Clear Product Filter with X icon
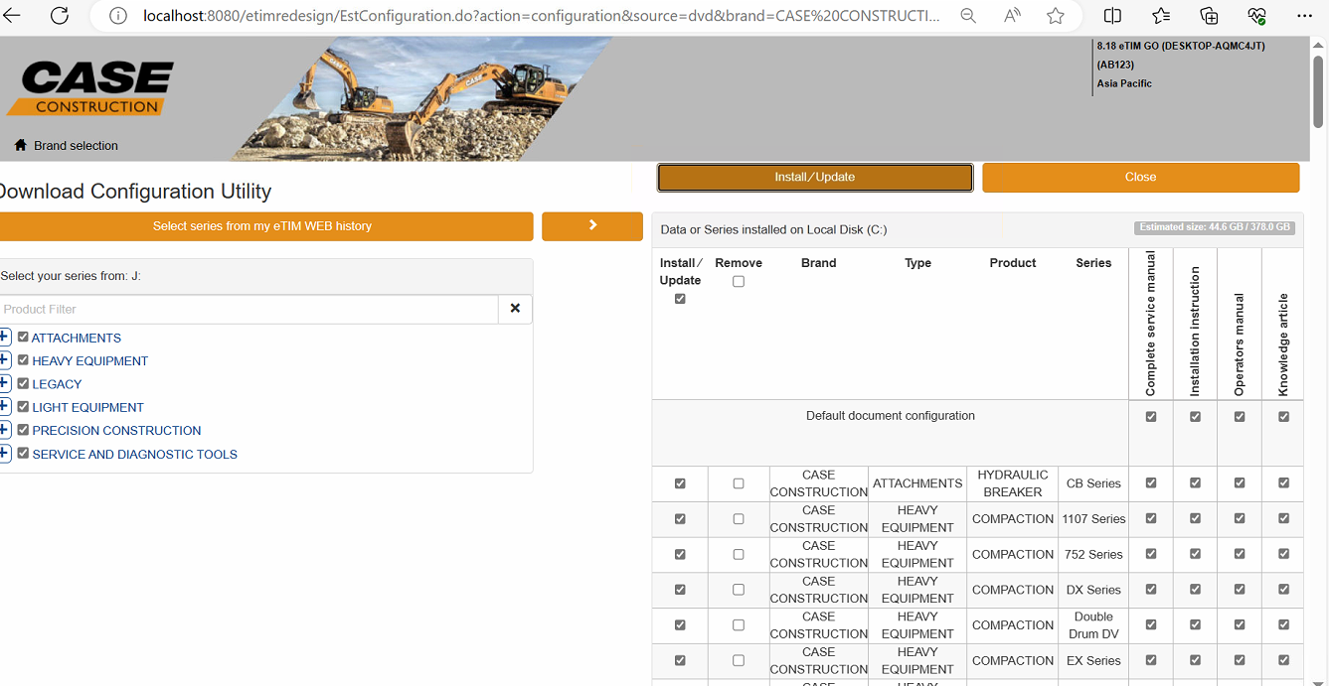 515,309
